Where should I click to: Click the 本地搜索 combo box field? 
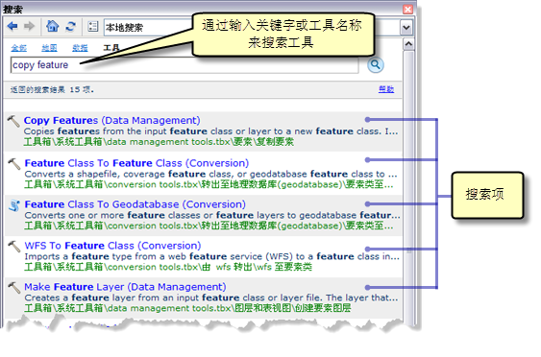click(148, 27)
